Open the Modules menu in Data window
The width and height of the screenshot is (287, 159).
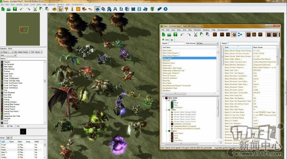[x=197, y=30]
